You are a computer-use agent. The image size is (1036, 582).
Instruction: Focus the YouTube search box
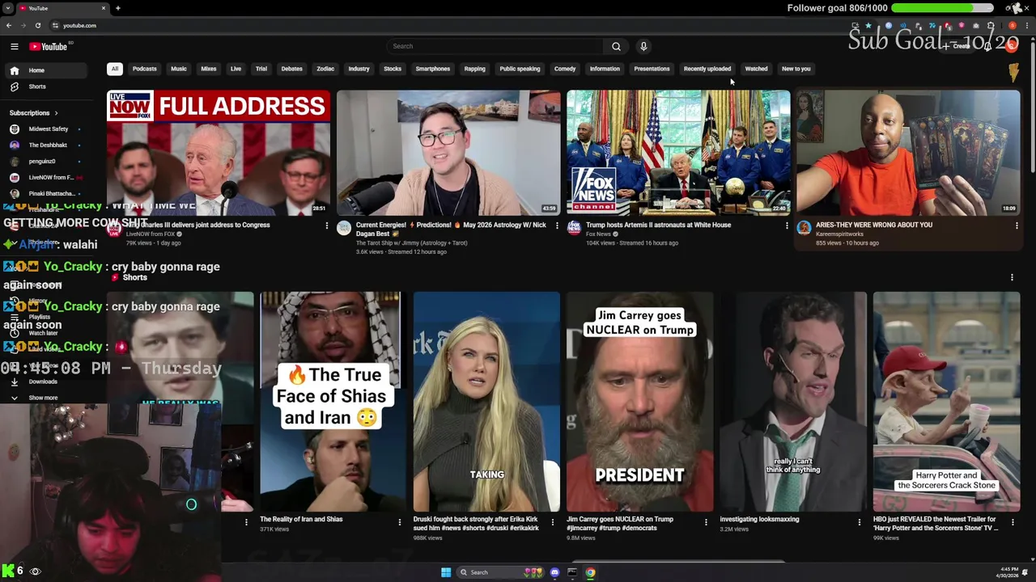[x=495, y=46]
